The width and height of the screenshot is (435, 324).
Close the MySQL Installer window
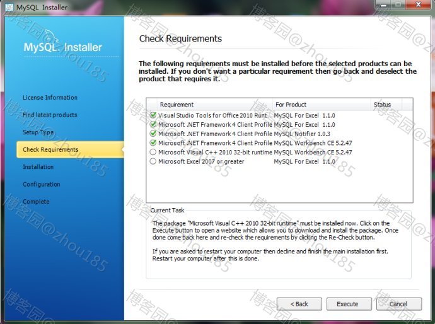tap(419, 4)
